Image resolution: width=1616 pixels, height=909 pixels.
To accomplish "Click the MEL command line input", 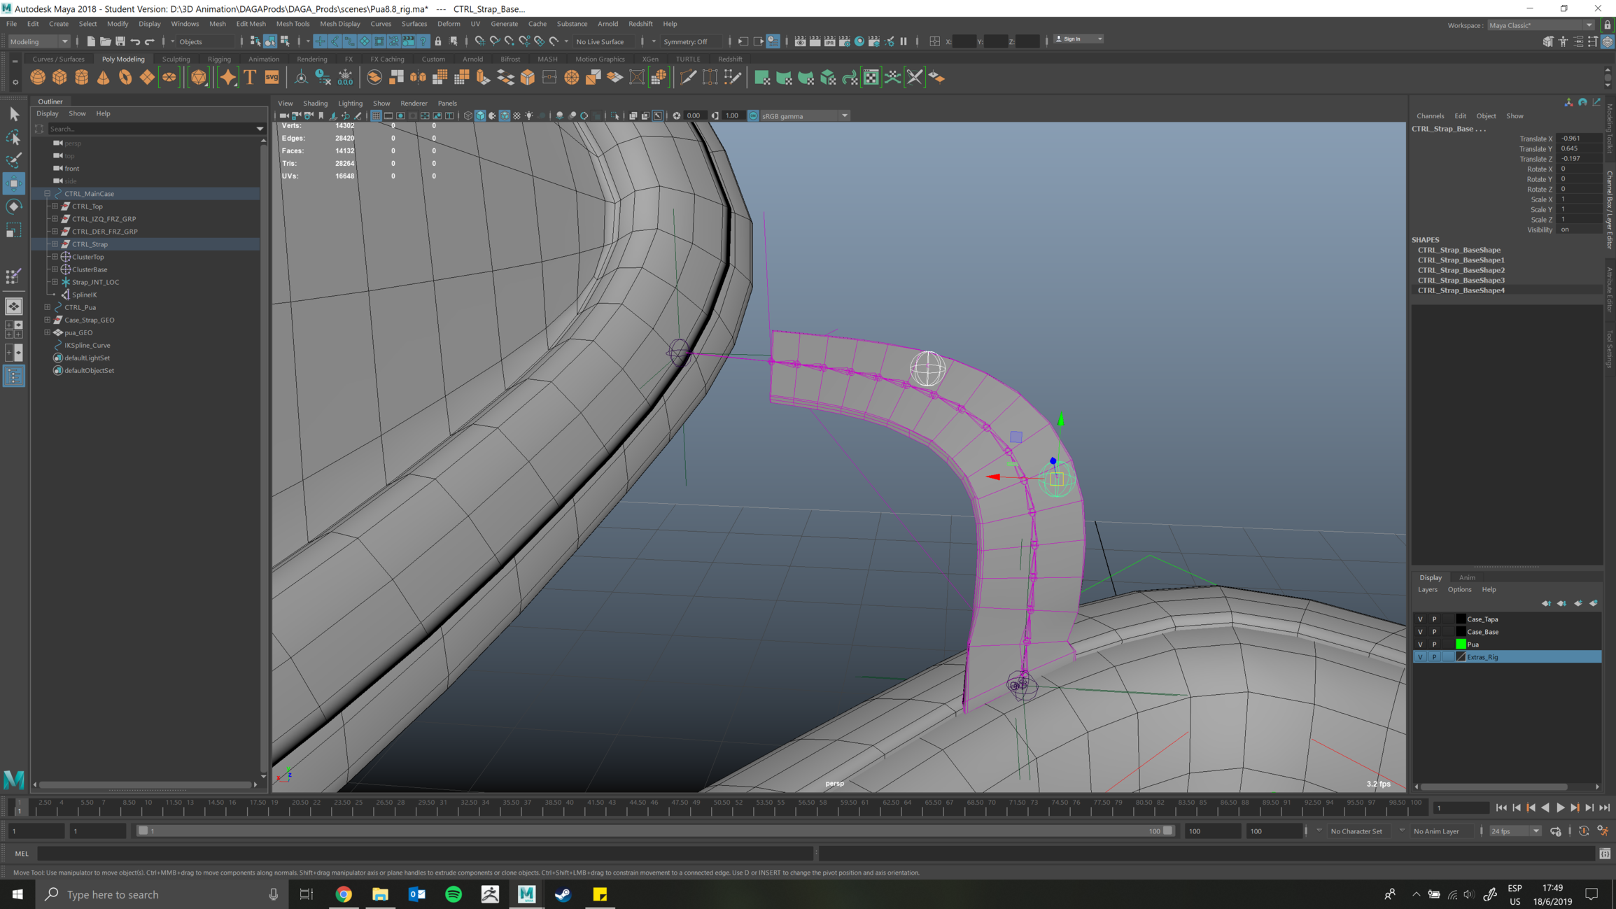I will (426, 853).
